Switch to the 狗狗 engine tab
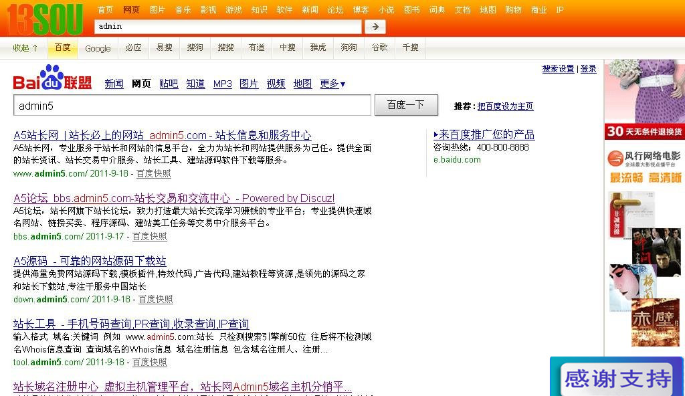The image size is (685, 396). pyautogui.click(x=349, y=47)
